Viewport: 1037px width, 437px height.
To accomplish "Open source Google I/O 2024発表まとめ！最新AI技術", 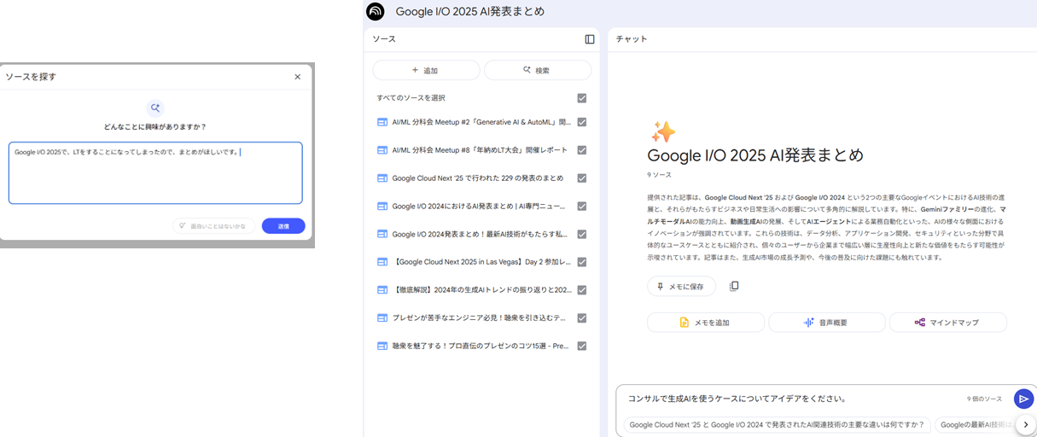I will click(x=481, y=234).
